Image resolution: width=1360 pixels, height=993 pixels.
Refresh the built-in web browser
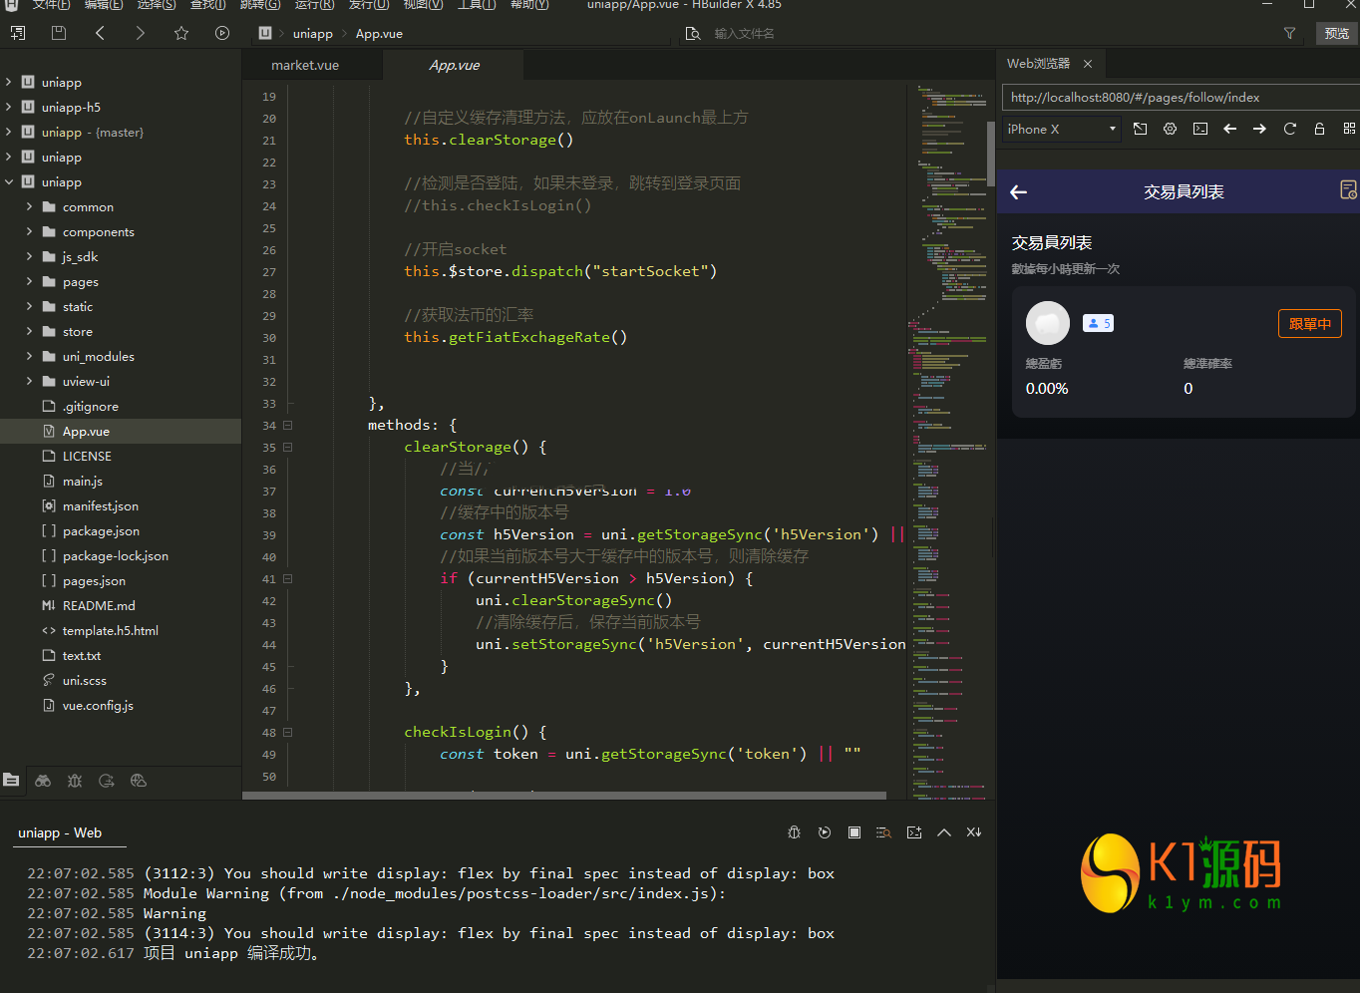point(1289,129)
